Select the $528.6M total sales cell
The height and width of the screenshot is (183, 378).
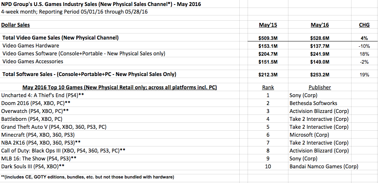pyautogui.click(x=320, y=38)
